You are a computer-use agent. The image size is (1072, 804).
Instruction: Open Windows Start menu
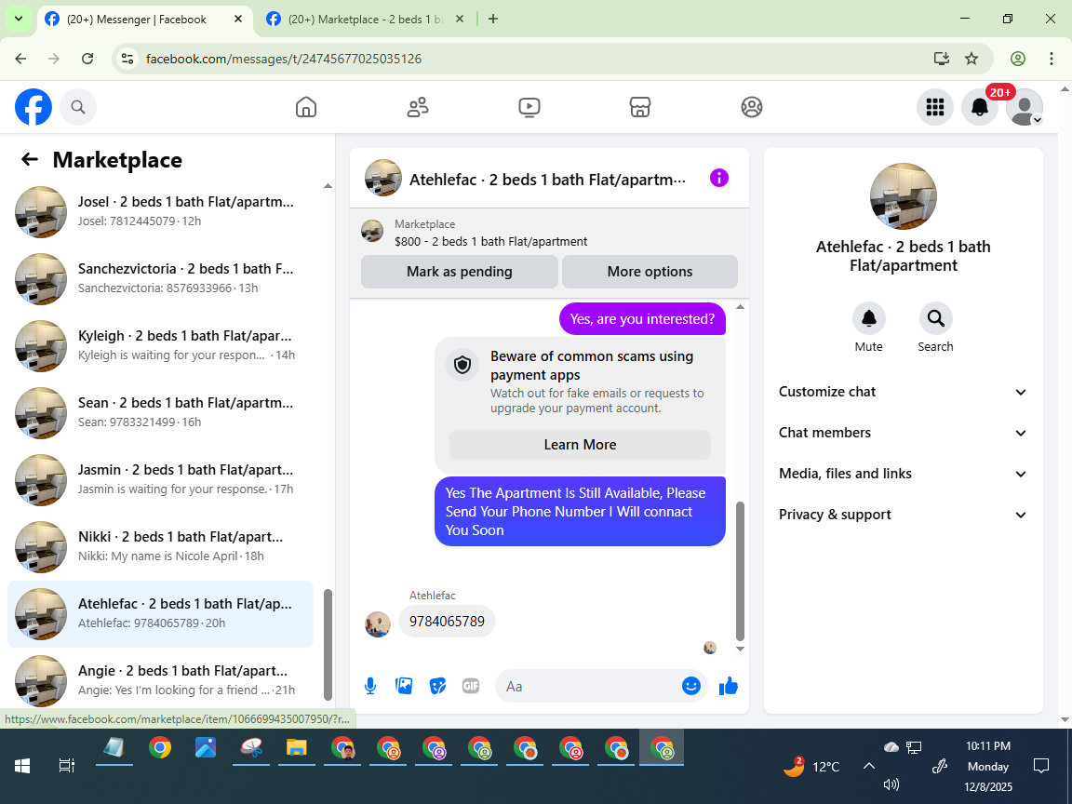tap(22, 767)
